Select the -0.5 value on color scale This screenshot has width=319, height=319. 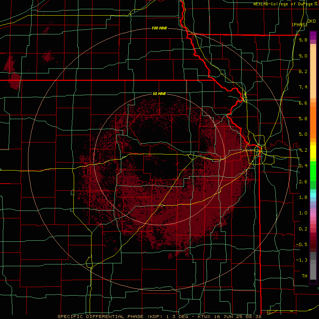(x=302, y=245)
